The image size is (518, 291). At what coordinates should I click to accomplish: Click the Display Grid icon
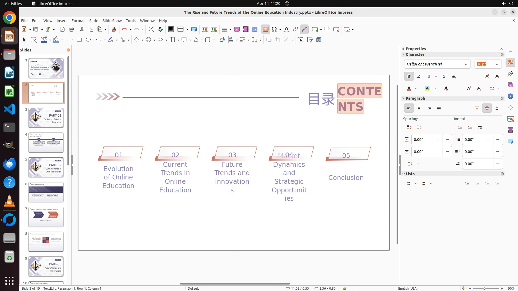click(171, 29)
